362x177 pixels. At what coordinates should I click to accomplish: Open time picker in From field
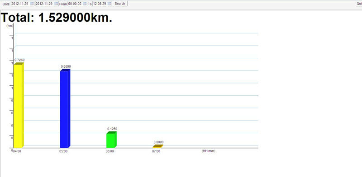tap(85, 4)
